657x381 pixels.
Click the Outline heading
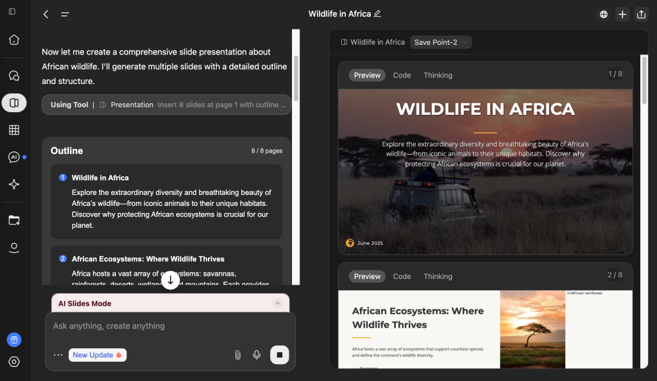click(x=67, y=151)
